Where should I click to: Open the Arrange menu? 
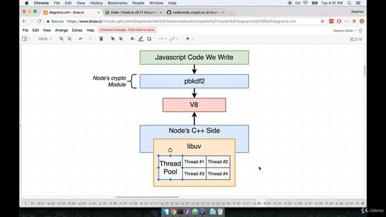(62, 30)
